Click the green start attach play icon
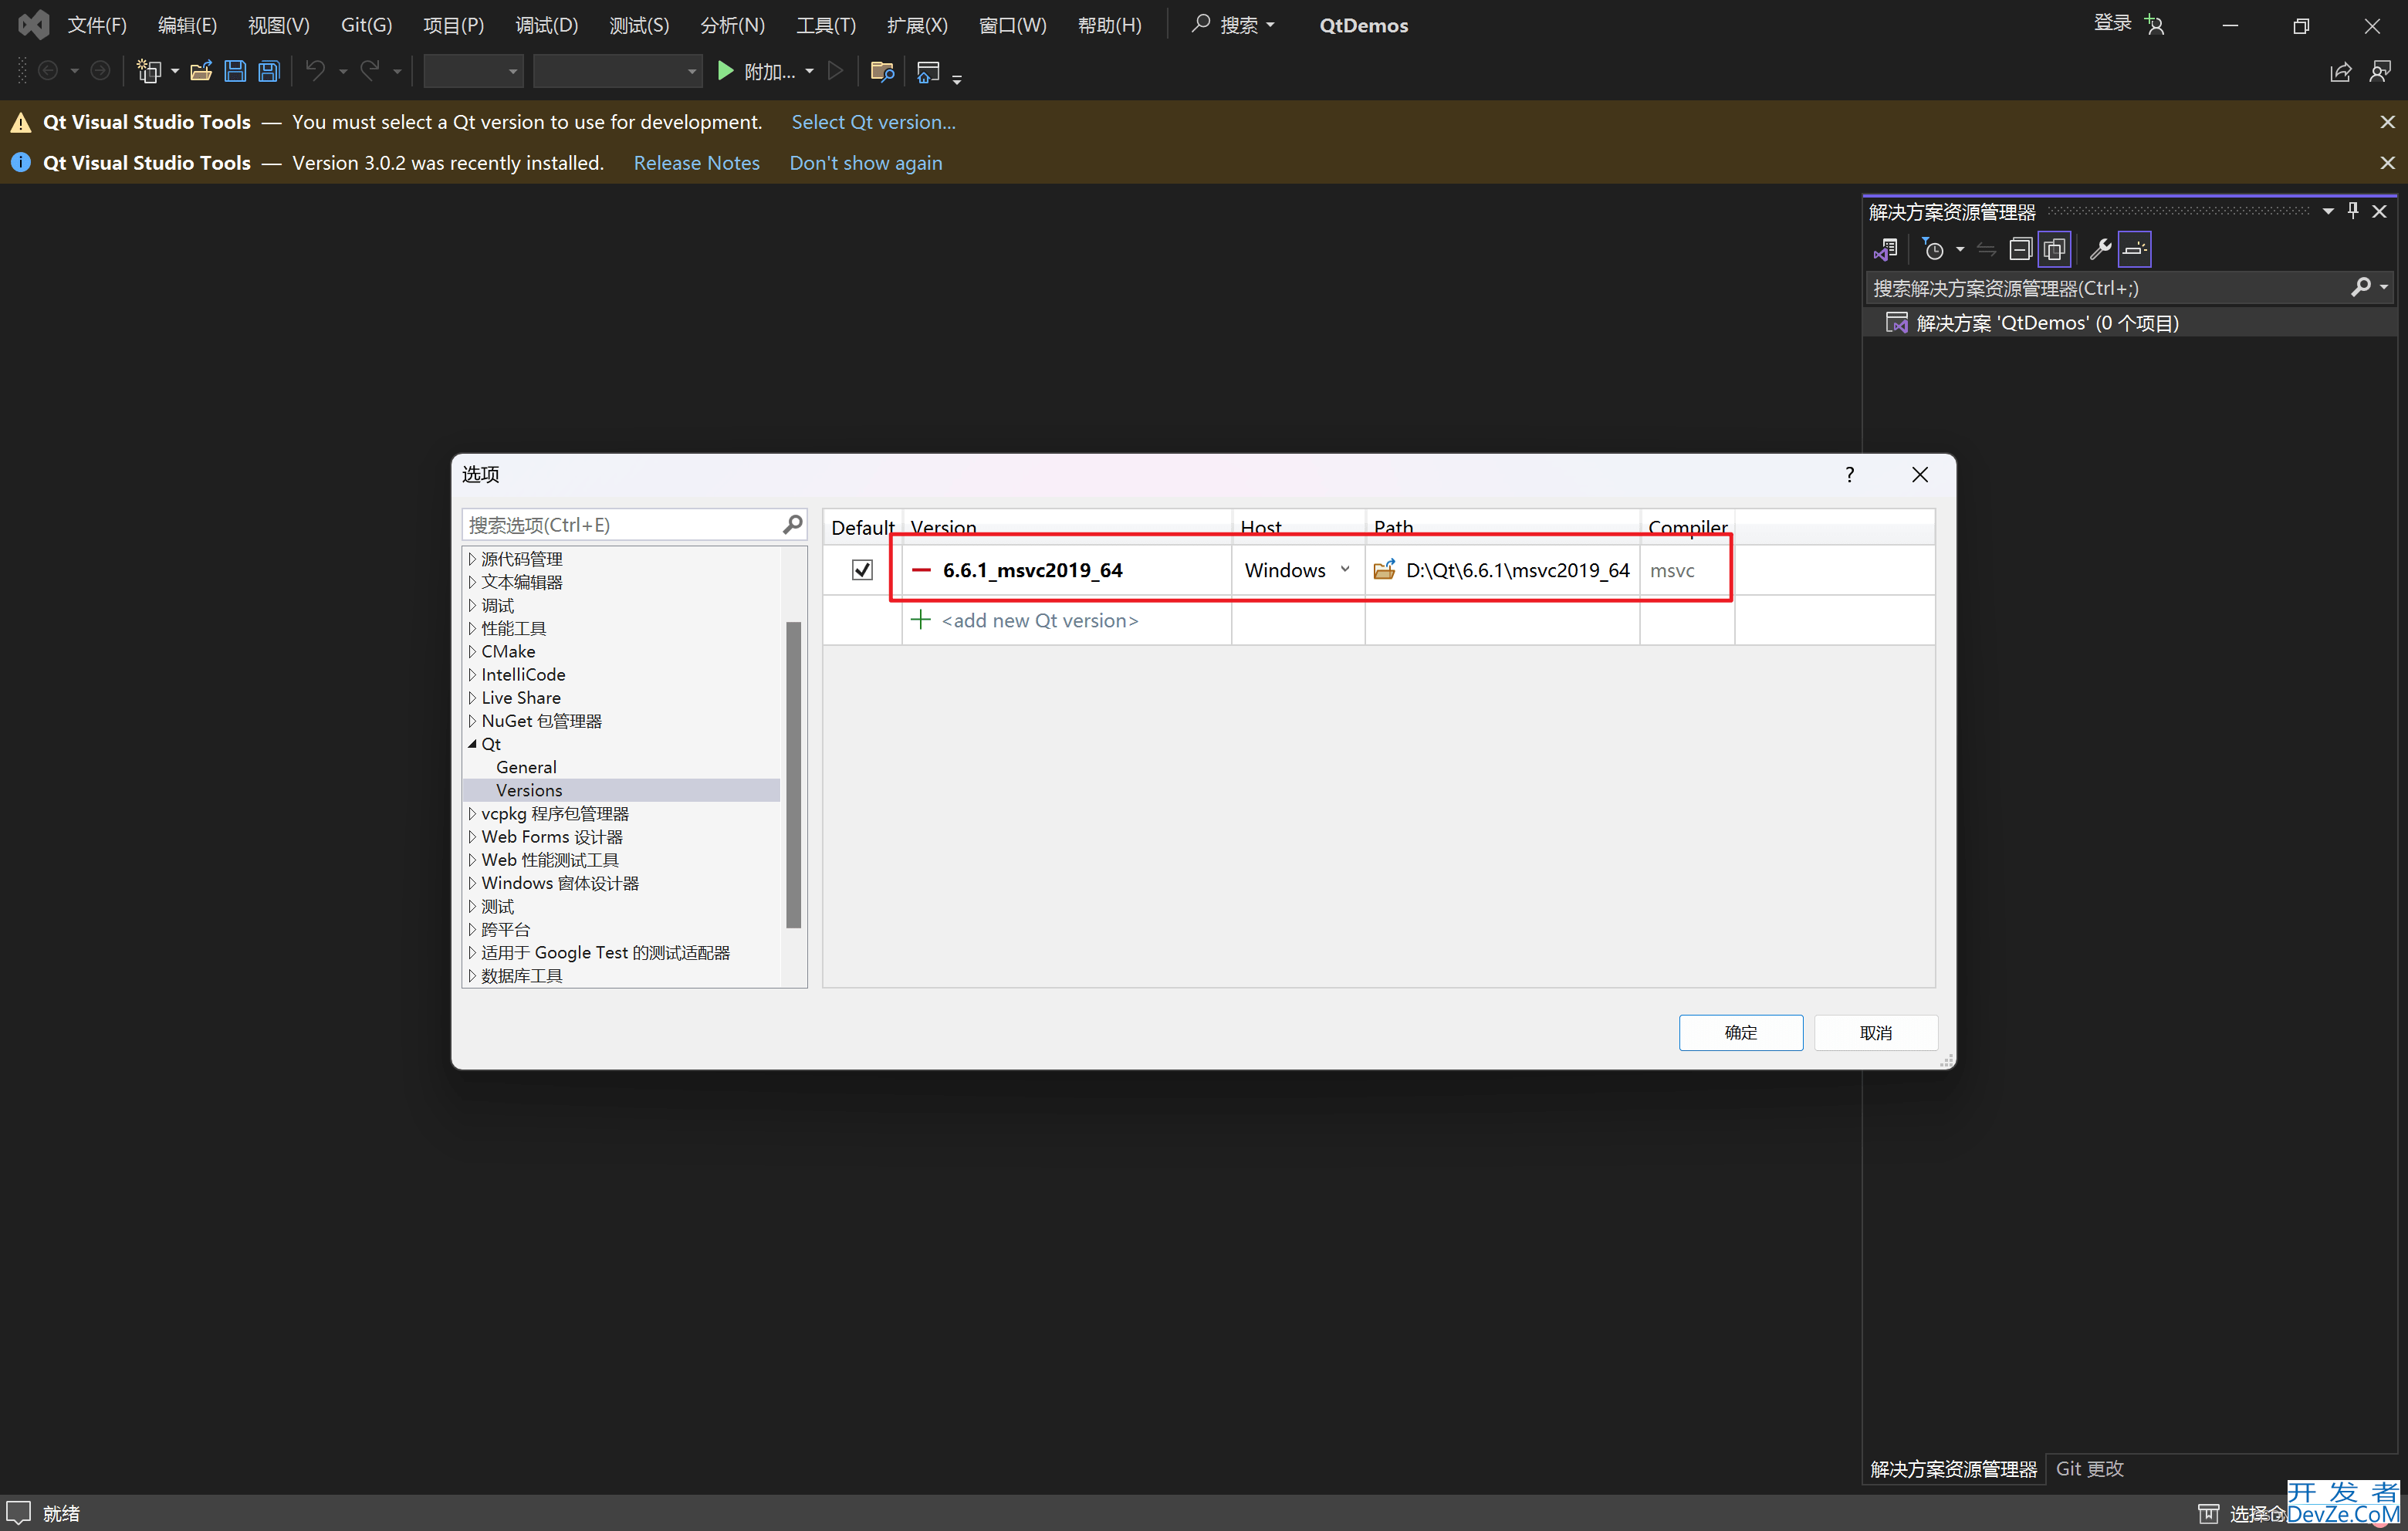Viewport: 2408px width, 1531px height. tap(726, 71)
